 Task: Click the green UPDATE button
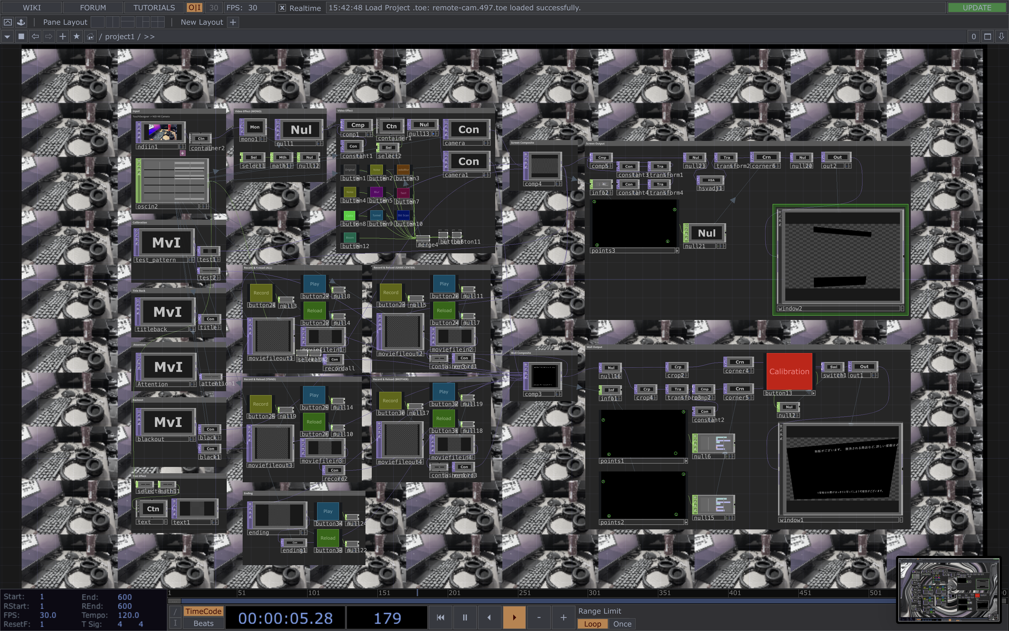[977, 8]
